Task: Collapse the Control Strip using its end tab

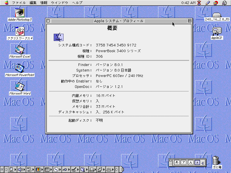Action: click(121, 170)
